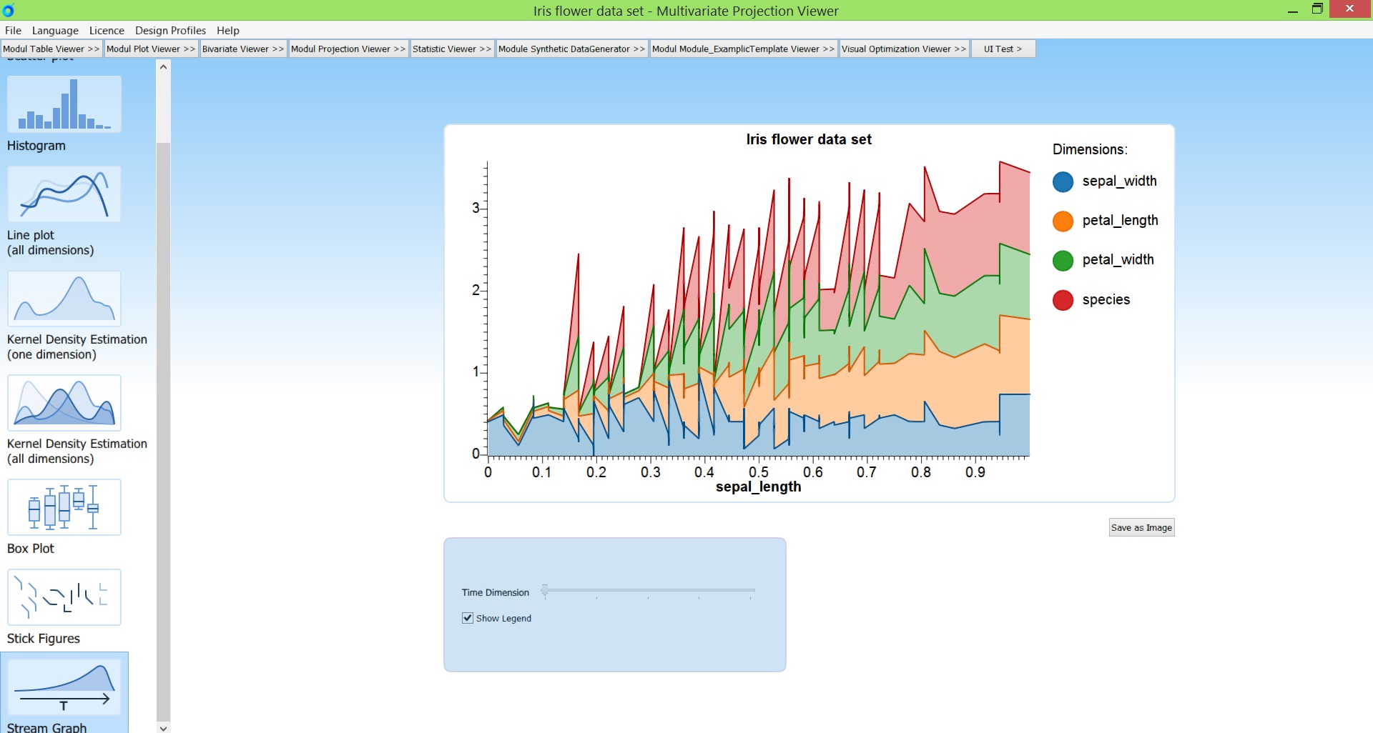Open the File menu
Viewport: 1373px width, 733px height.
pyautogui.click(x=13, y=31)
